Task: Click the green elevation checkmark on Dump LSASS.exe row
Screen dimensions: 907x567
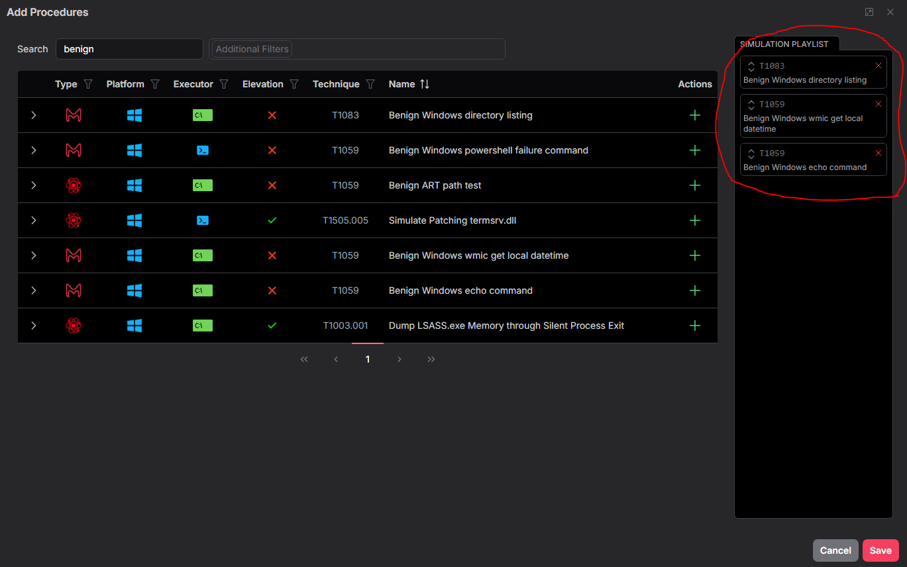Action: [x=272, y=325]
